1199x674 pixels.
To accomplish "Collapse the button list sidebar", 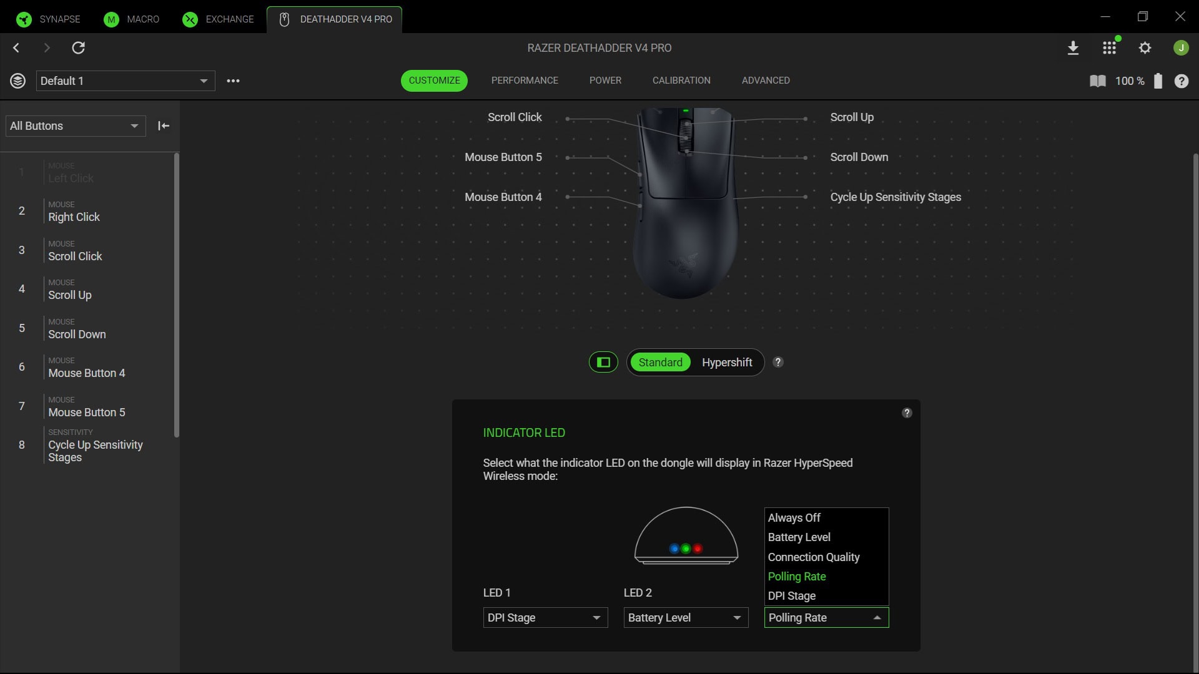I will (x=164, y=126).
